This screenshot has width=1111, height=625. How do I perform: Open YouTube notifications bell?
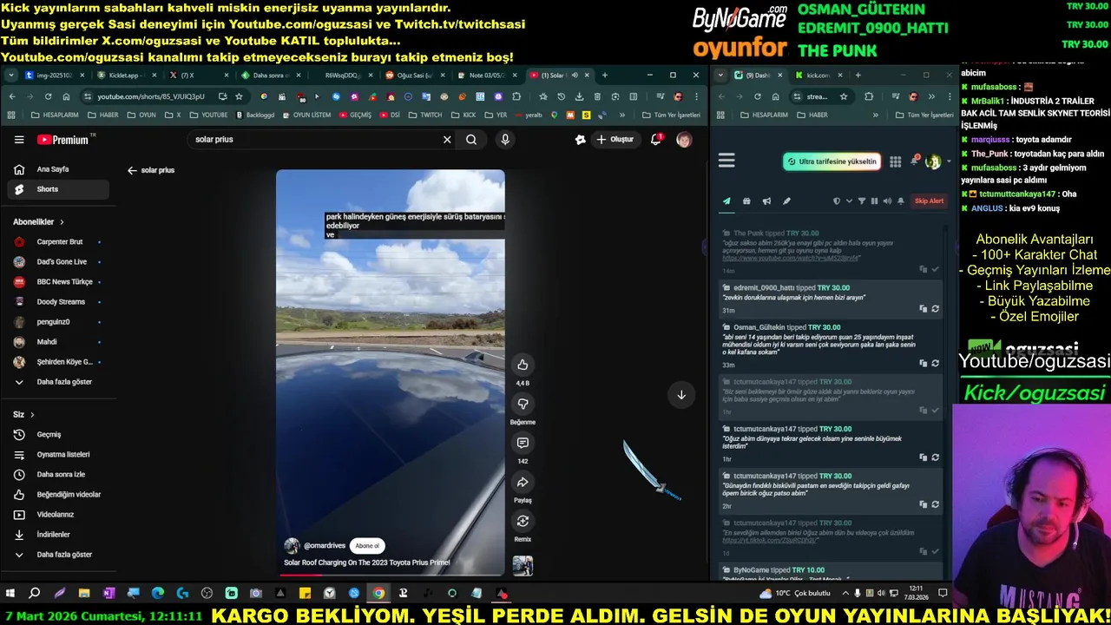[656, 140]
